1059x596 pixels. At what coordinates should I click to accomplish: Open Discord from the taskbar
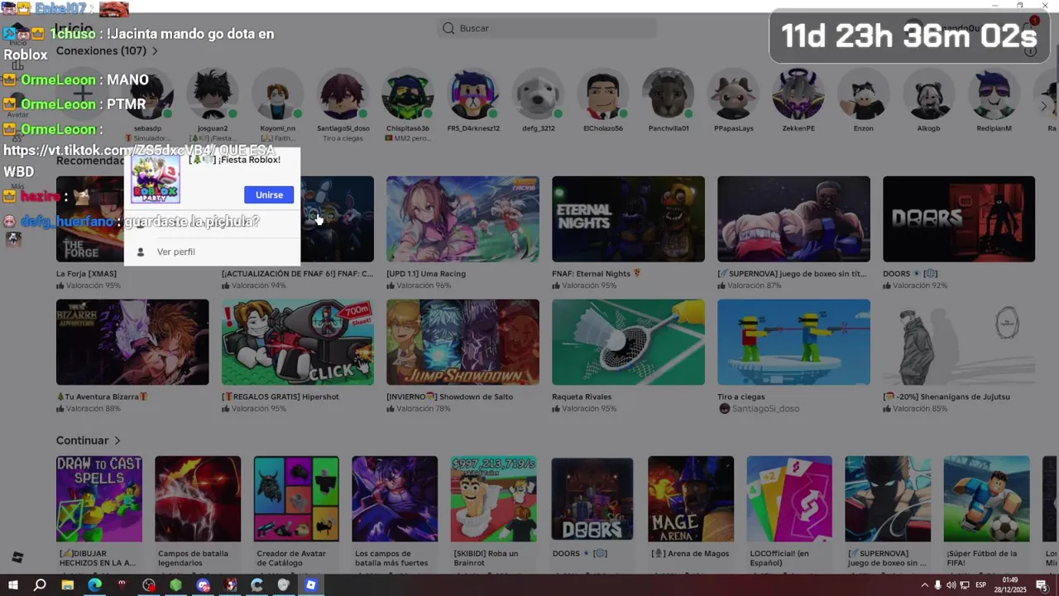[204, 585]
